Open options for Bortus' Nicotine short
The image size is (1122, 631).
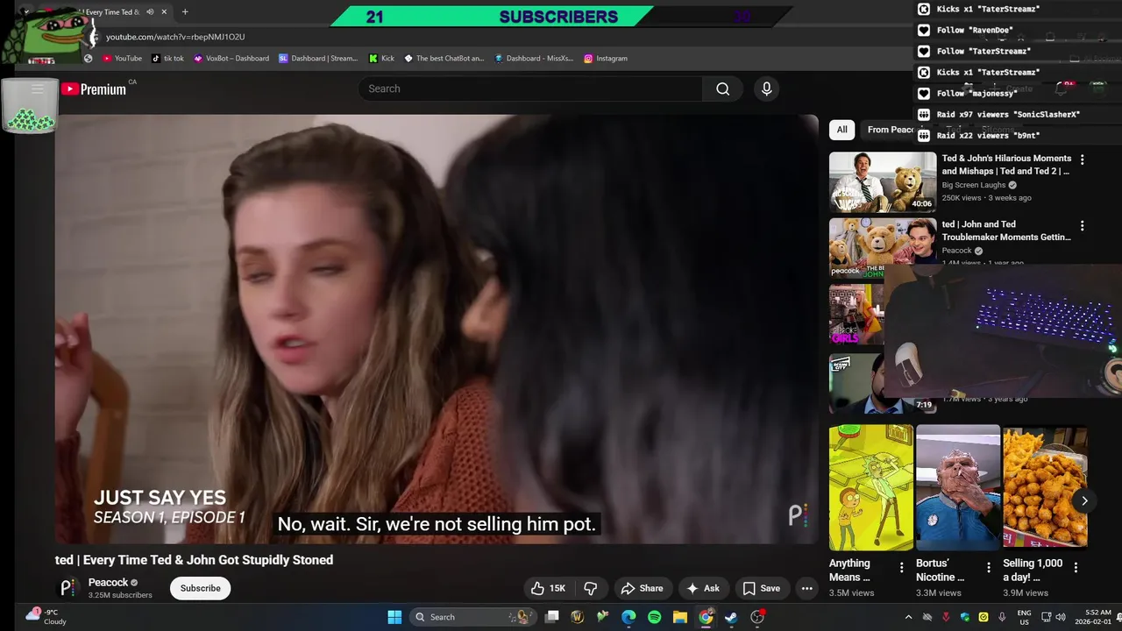click(989, 567)
